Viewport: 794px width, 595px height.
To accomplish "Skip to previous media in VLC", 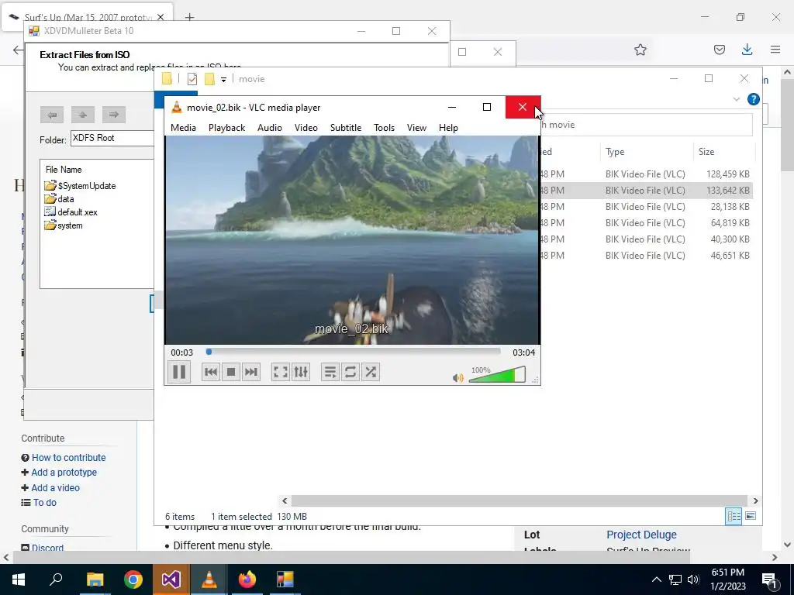I will click(x=211, y=372).
